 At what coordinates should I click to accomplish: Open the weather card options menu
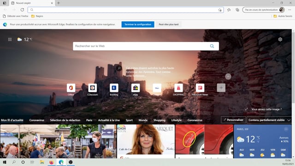(x=286, y=129)
